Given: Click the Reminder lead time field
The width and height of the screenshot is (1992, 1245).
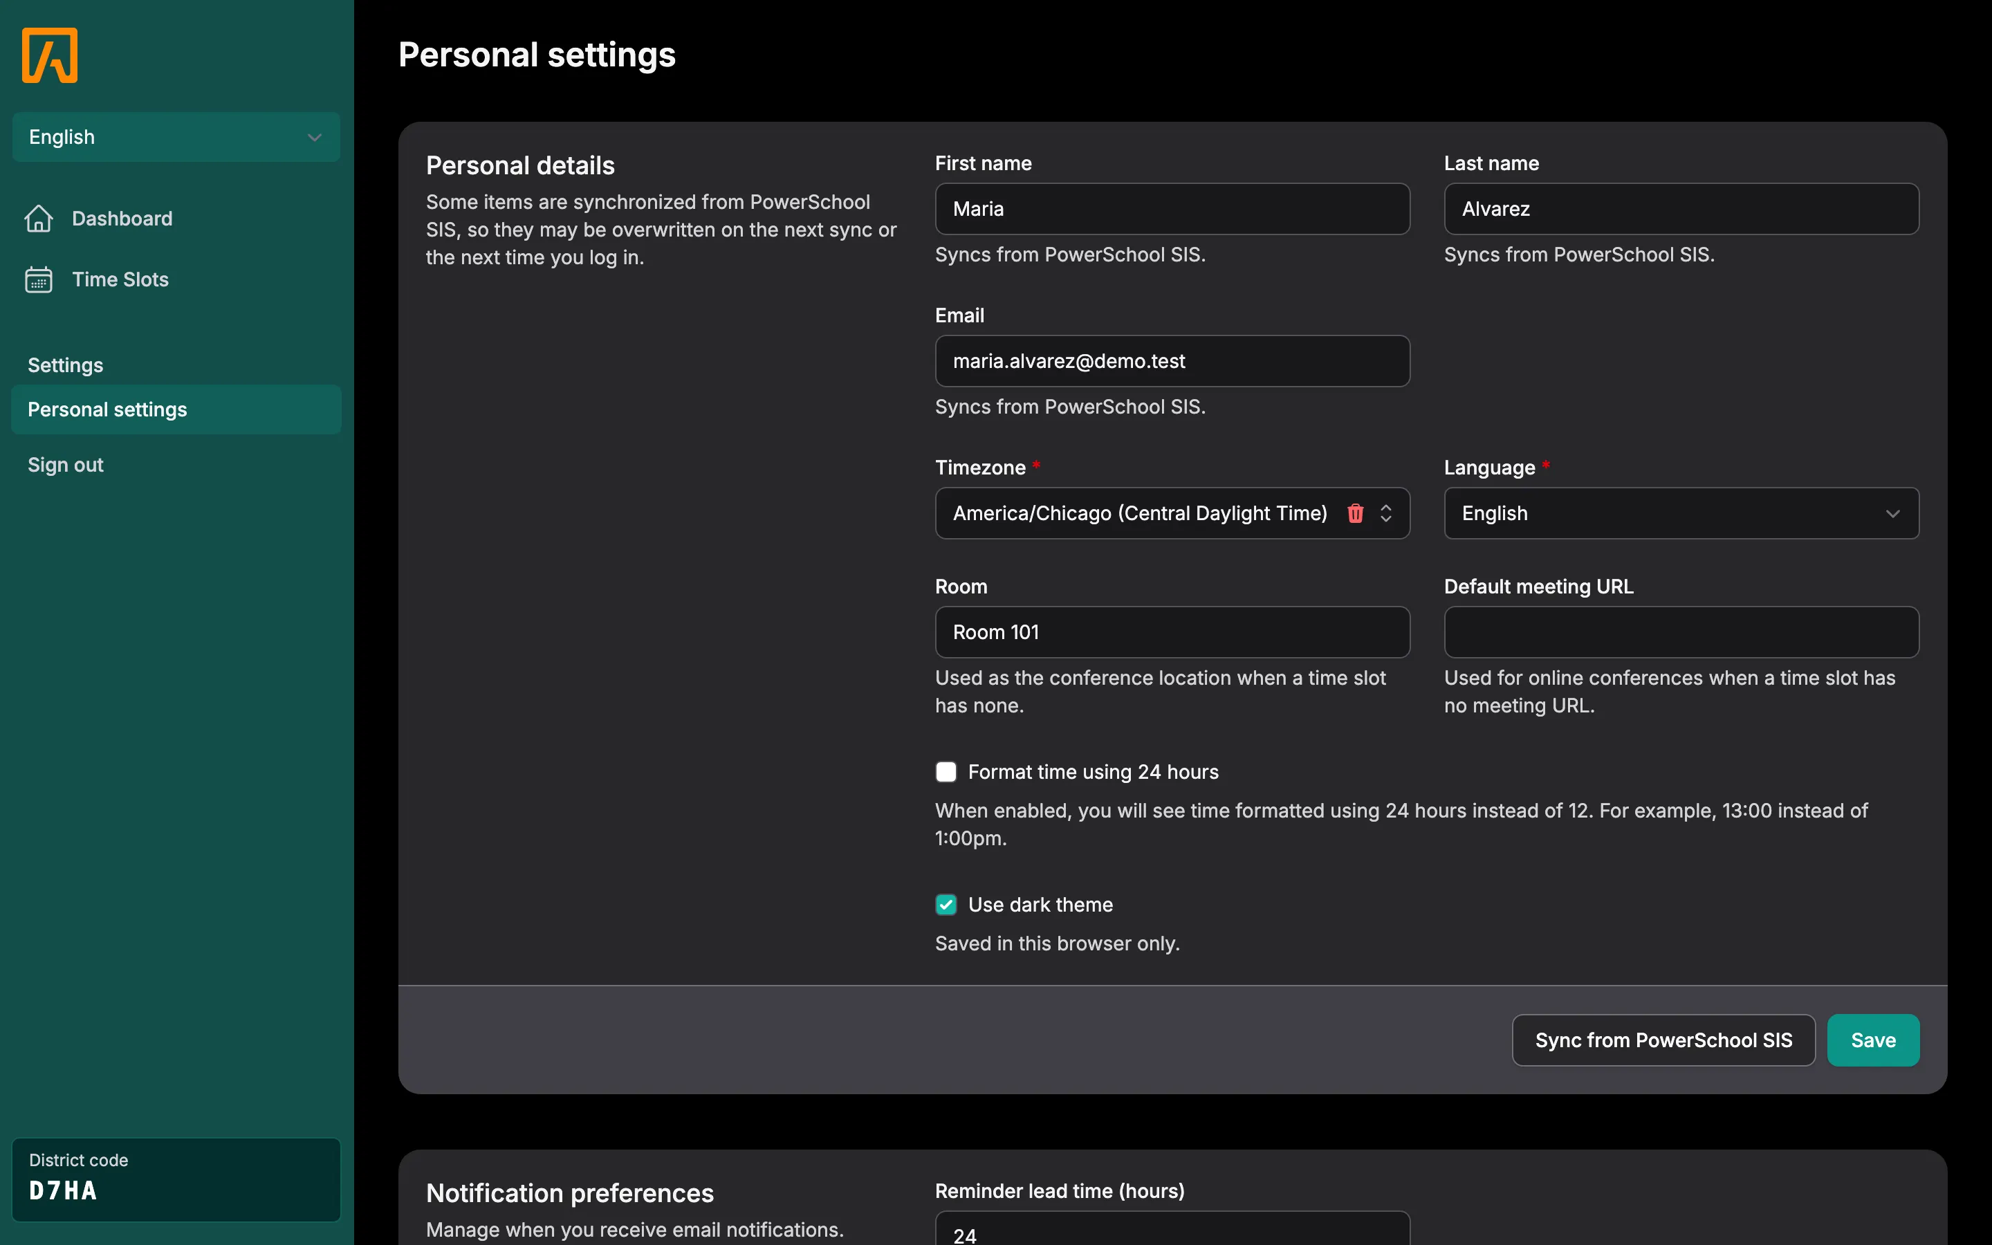Looking at the screenshot, I should [1172, 1228].
